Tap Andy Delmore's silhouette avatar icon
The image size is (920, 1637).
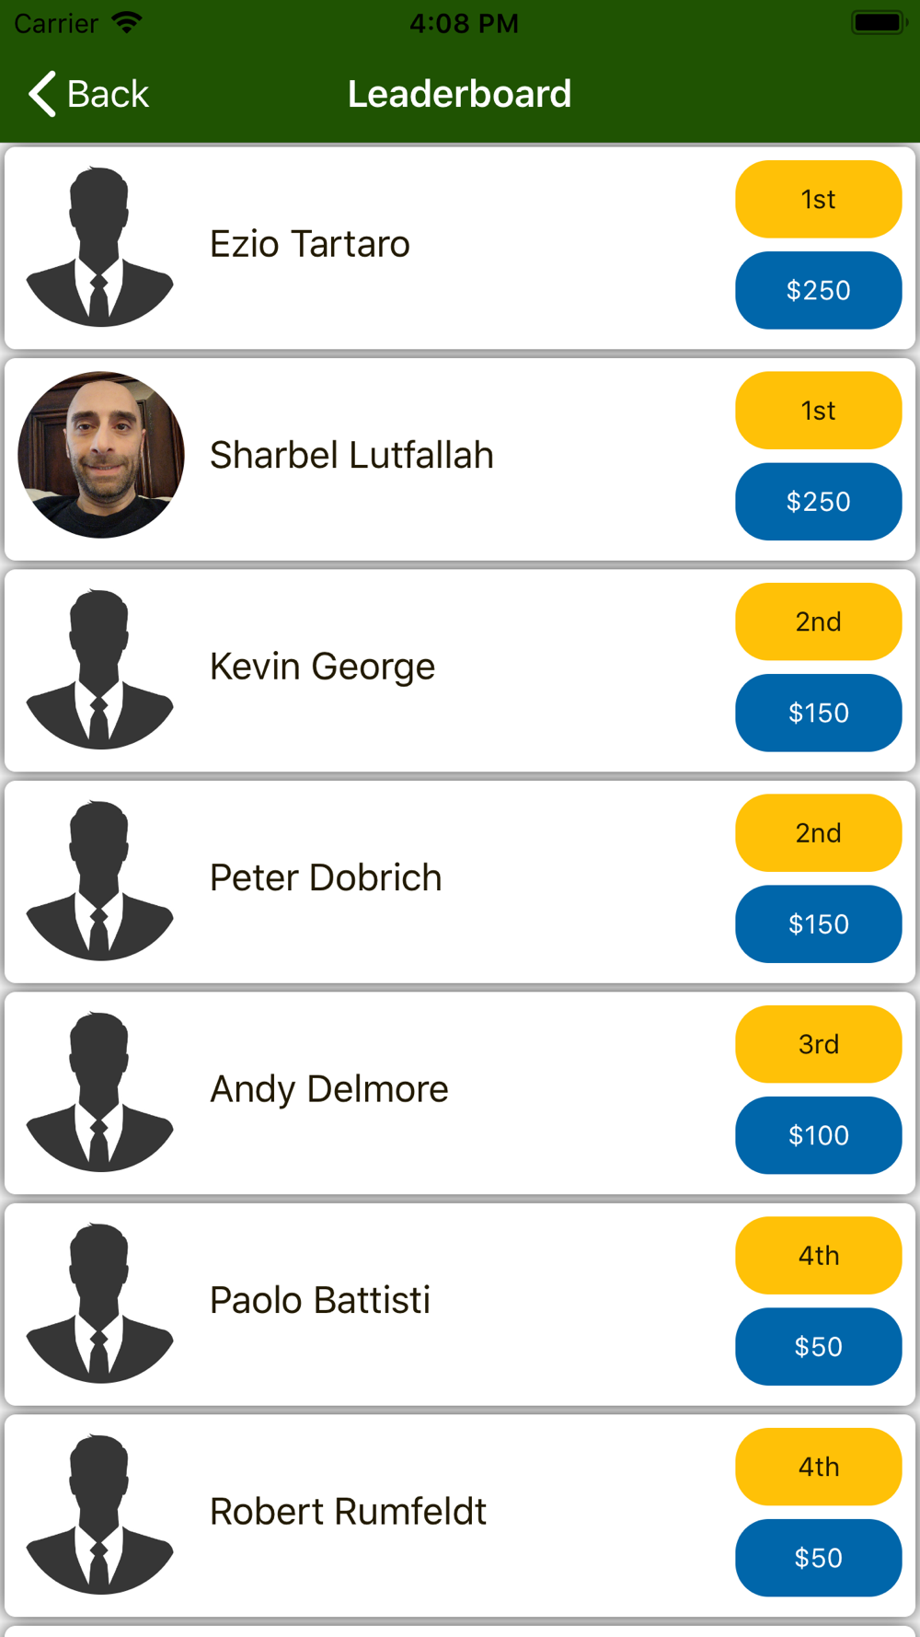100,1092
